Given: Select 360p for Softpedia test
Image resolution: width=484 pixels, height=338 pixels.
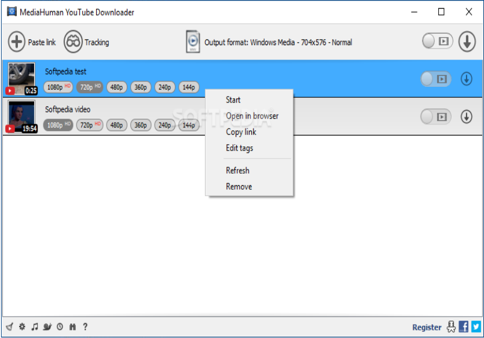Looking at the screenshot, I should coord(141,87).
